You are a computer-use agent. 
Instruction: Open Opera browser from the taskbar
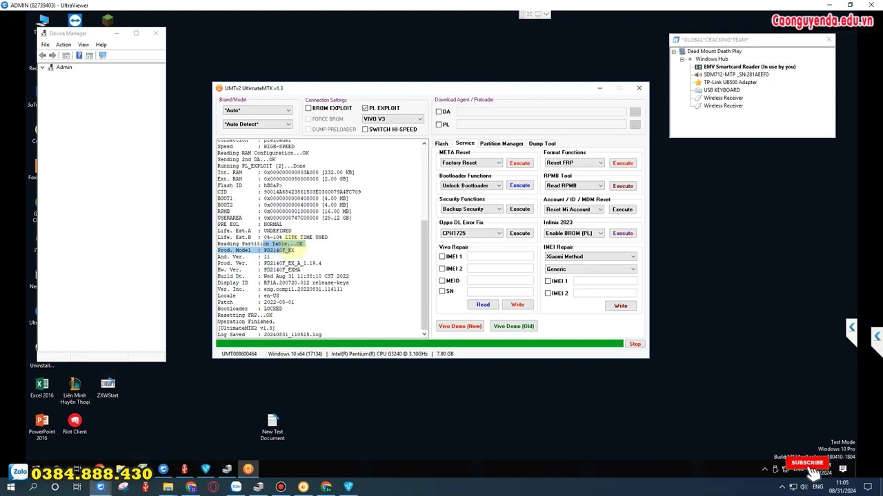(213, 487)
